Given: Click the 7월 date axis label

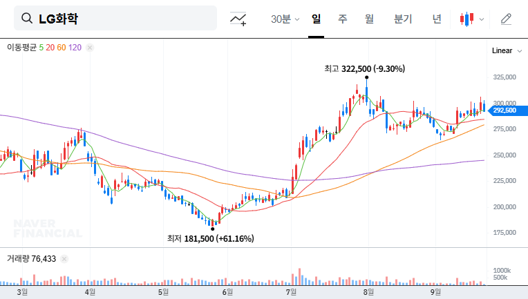Looking at the screenshot, I should click(291, 292).
